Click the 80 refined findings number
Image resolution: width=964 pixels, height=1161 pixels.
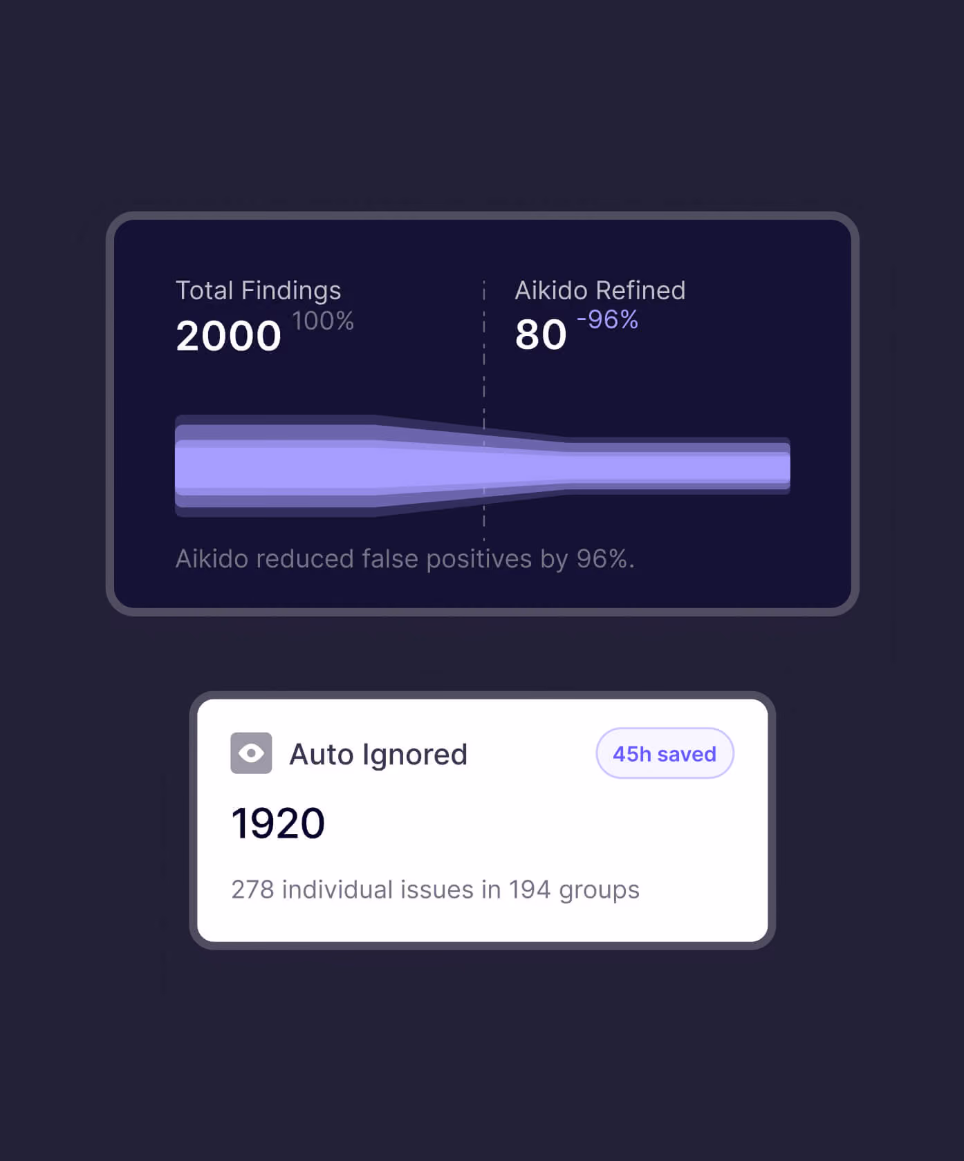click(541, 335)
